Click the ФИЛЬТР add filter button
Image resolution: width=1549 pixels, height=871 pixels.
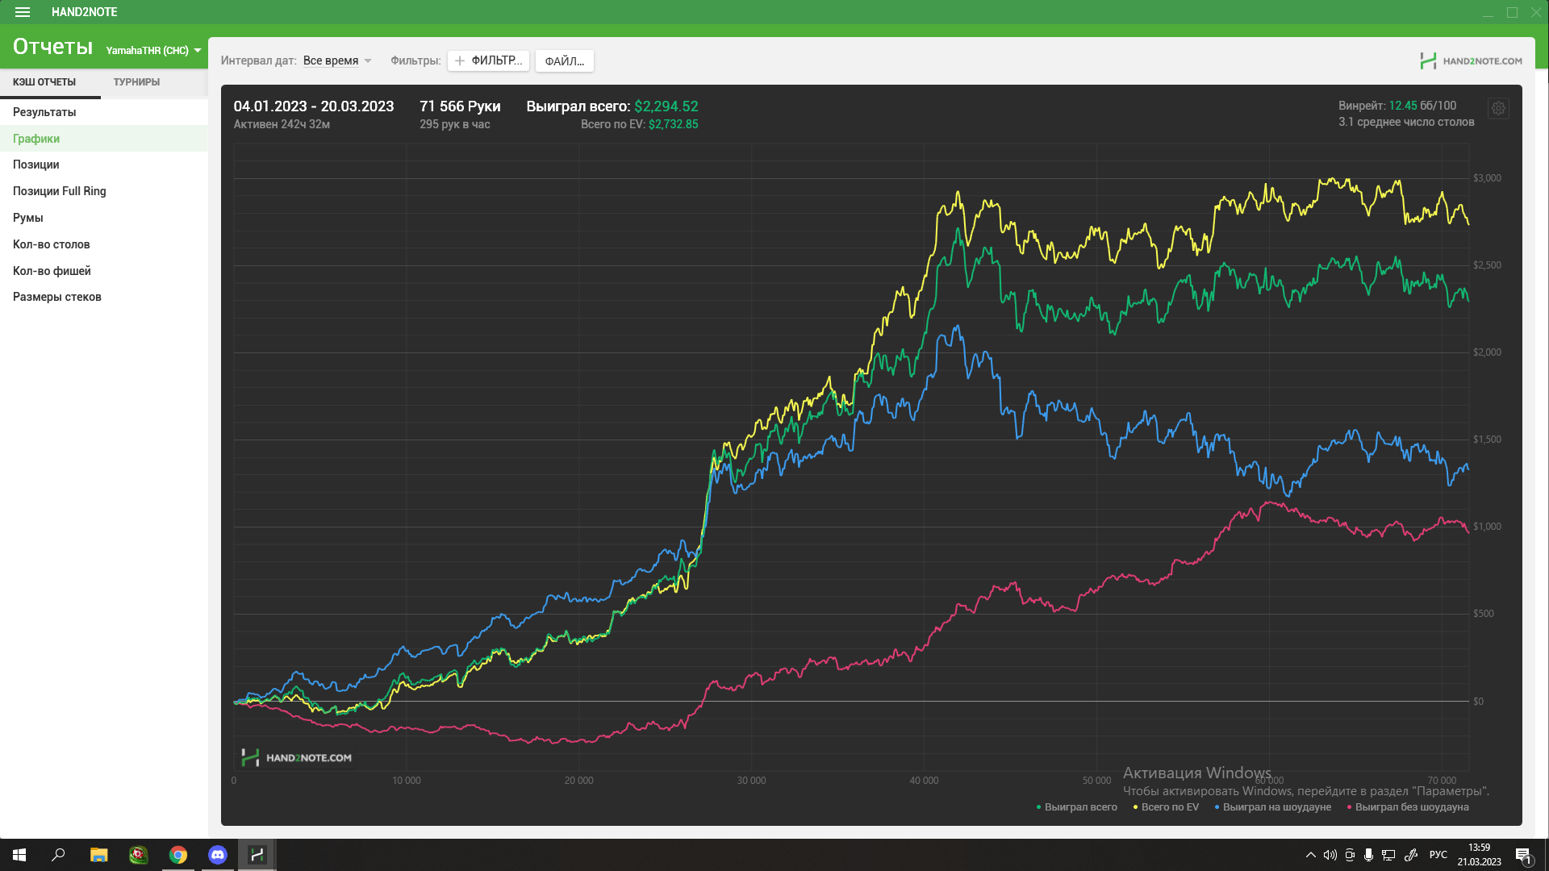point(488,60)
